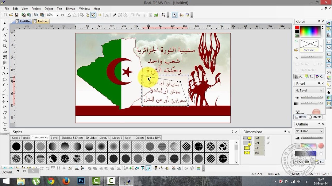Switch to the Library A tab
332x186 pixels.
(104, 138)
